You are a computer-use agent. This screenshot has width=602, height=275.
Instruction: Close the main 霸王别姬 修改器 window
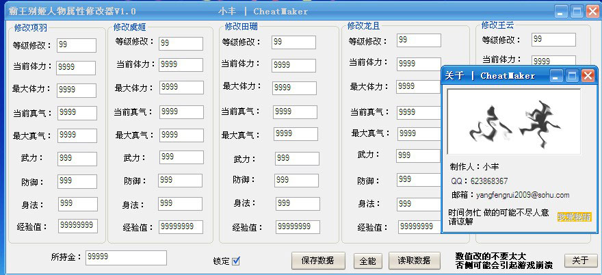point(592,12)
